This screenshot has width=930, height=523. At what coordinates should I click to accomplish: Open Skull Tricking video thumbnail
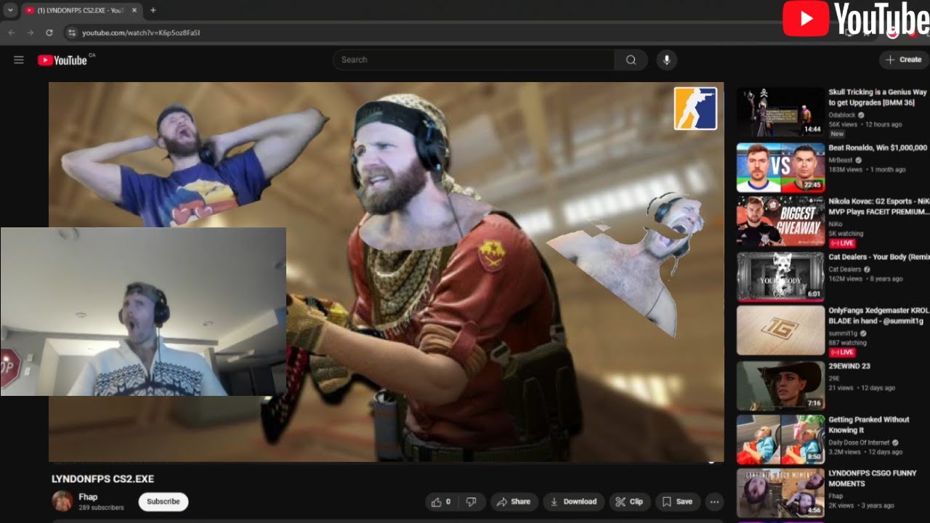coord(780,113)
